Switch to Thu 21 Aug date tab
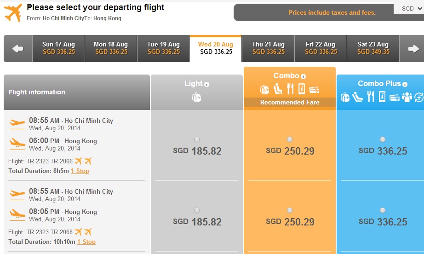Image resolution: width=424 pixels, height=254 pixels. point(268,49)
